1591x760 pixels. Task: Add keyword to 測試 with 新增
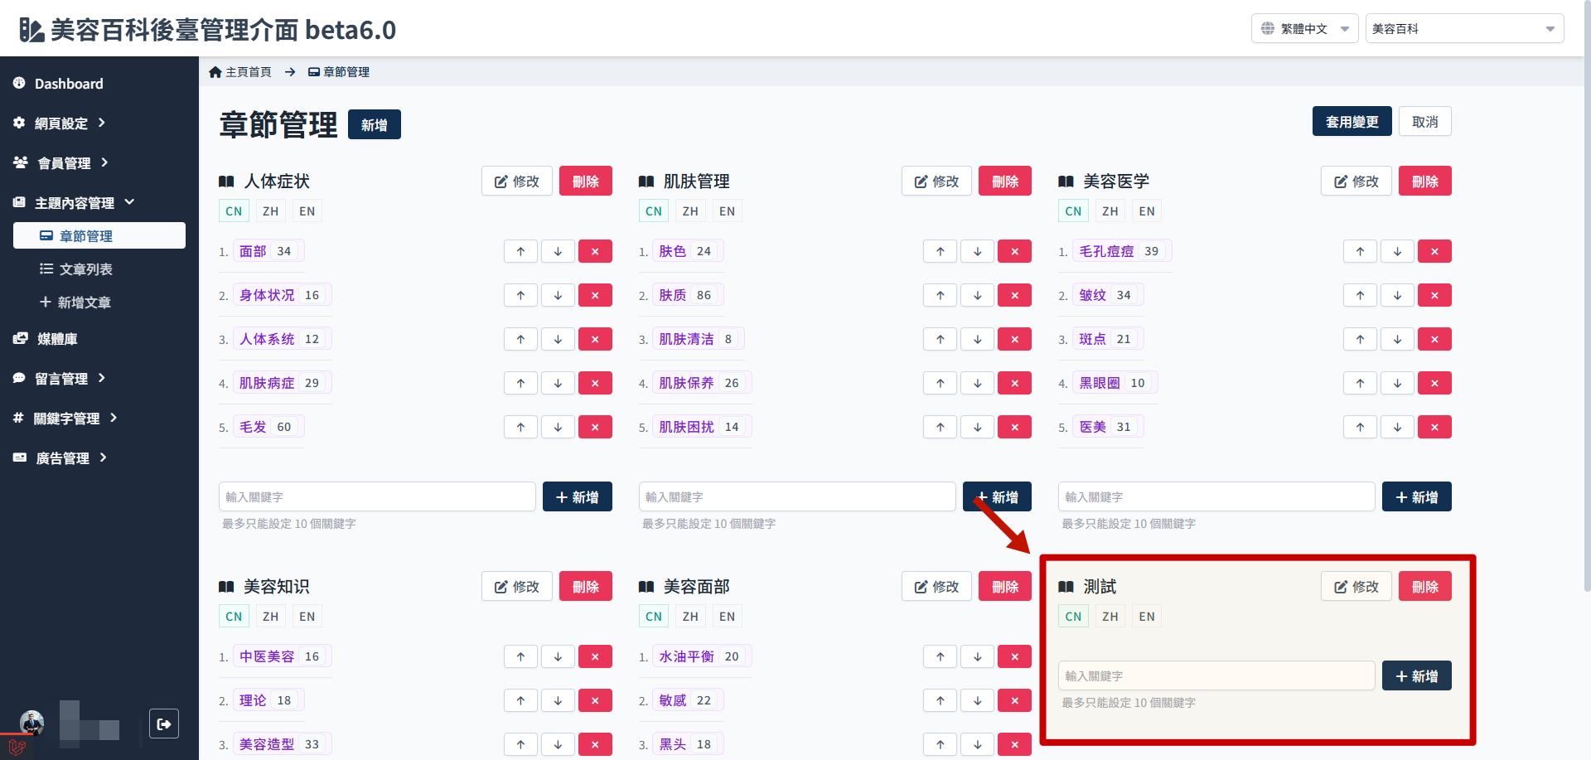(1417, 675)
